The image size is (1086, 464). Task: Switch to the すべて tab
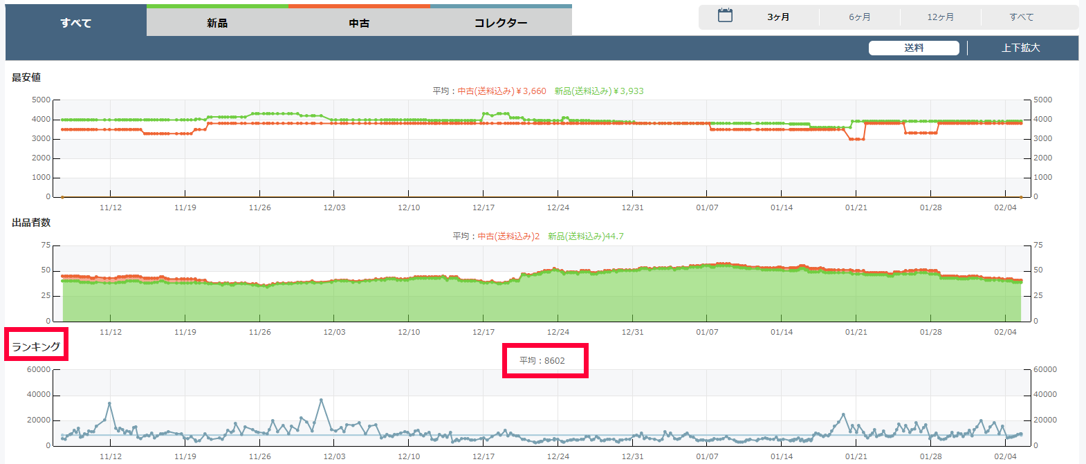click(76, 23)
